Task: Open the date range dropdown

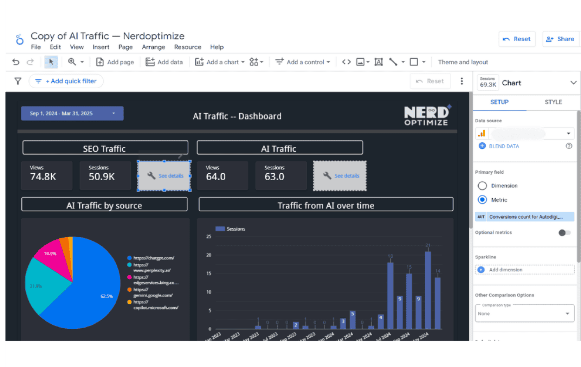Action: pyautogui.click(x=72, y=113)
